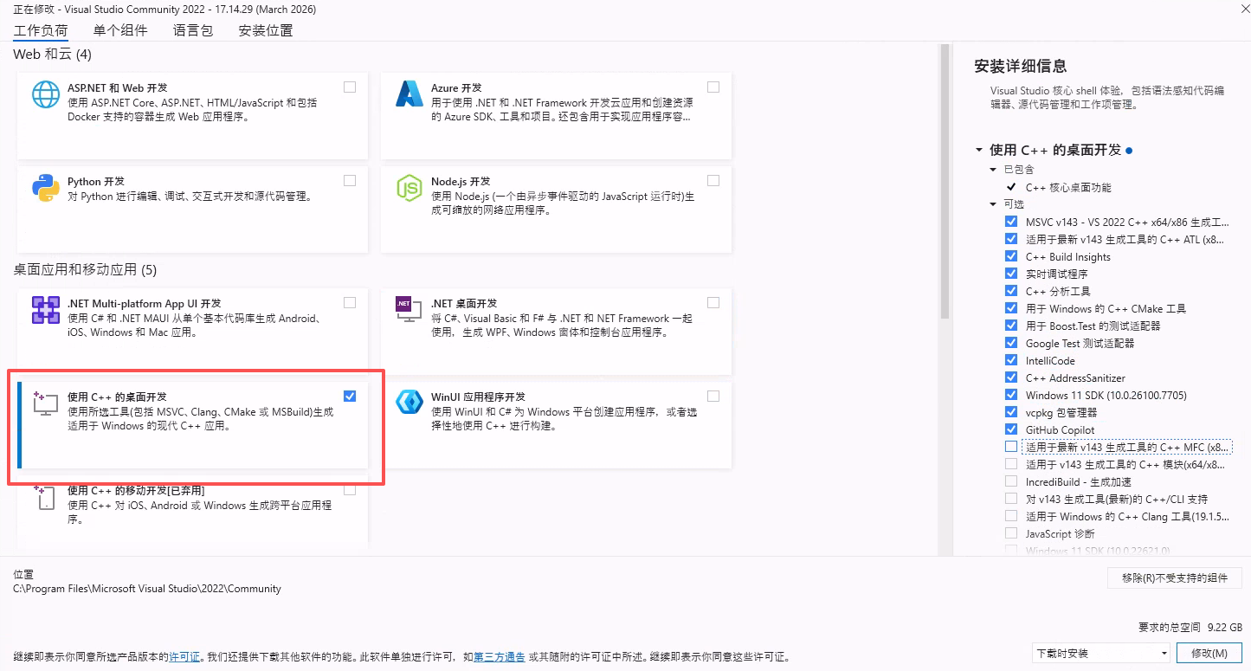Check the IncrediBuild - 生成加速 option

pos(1011,481)
